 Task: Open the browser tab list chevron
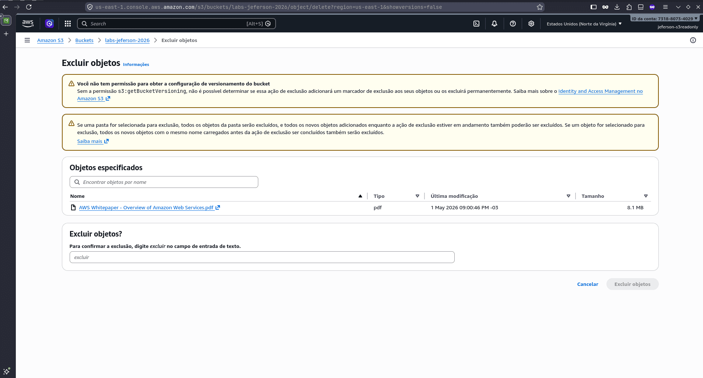[x=678, y=7]
